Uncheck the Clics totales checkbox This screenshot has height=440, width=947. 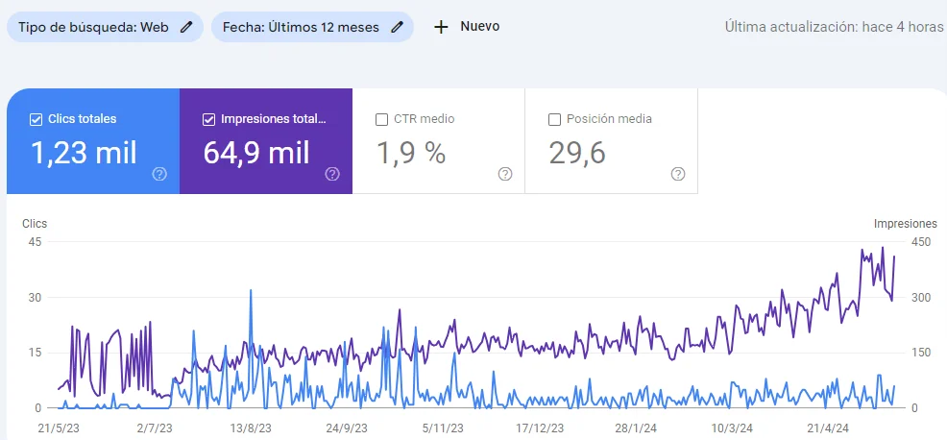click(36, 119)
